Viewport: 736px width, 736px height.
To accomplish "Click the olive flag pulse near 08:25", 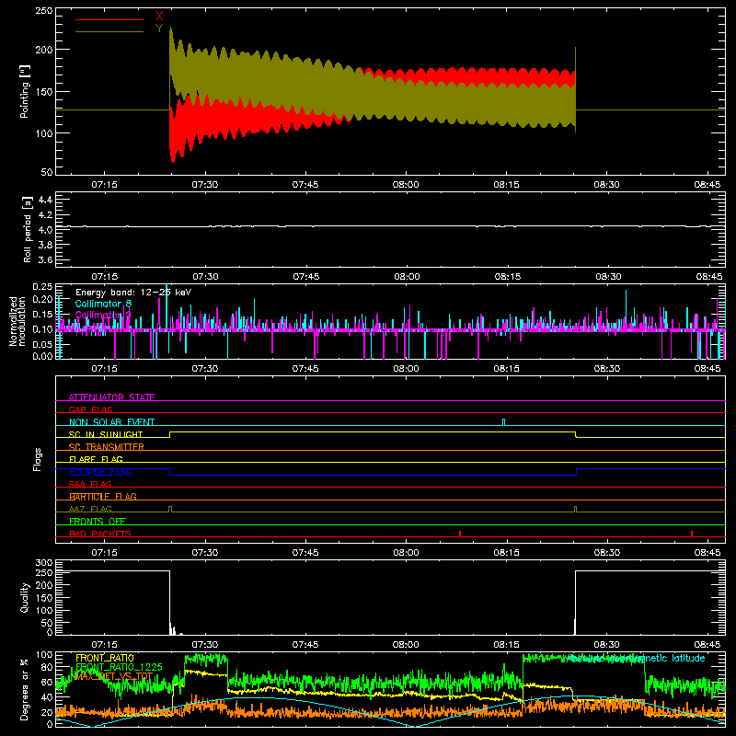I will pos(576,510).
